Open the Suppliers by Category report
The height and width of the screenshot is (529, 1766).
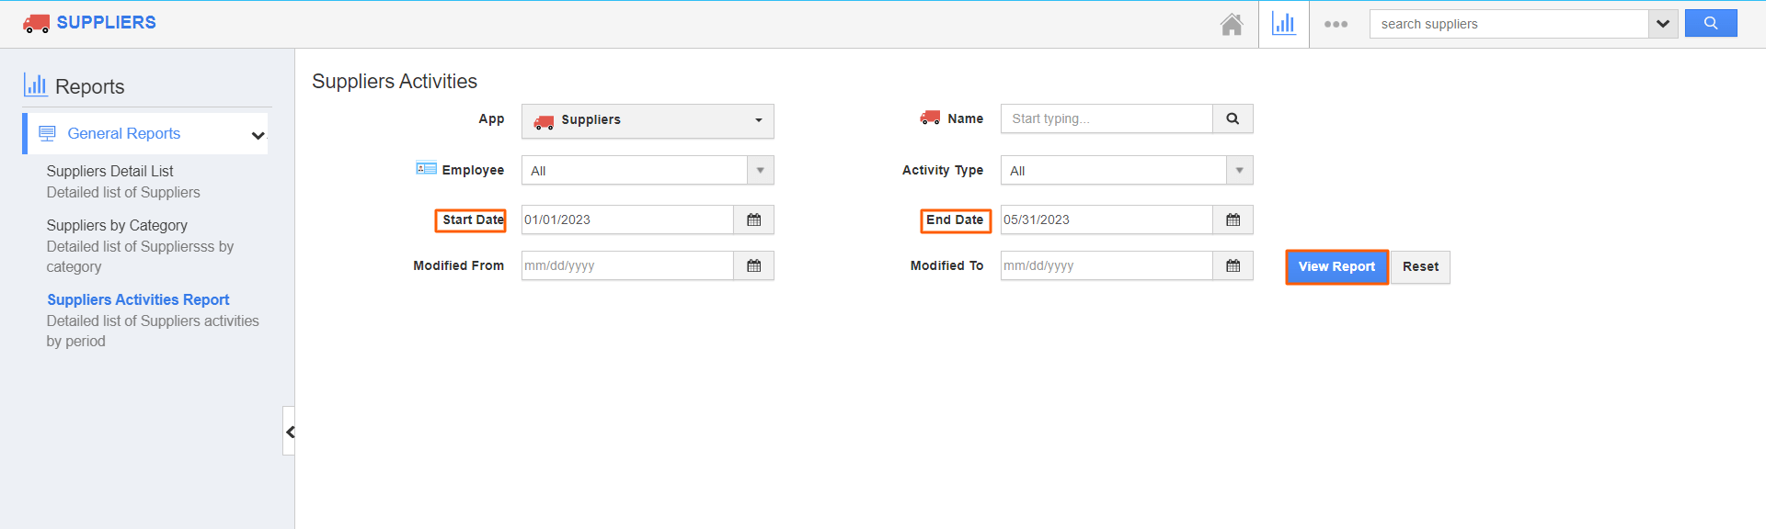click(117, 225)
